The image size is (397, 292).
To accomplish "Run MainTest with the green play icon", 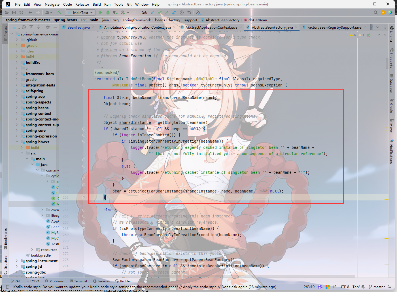I will click(101, 12).
